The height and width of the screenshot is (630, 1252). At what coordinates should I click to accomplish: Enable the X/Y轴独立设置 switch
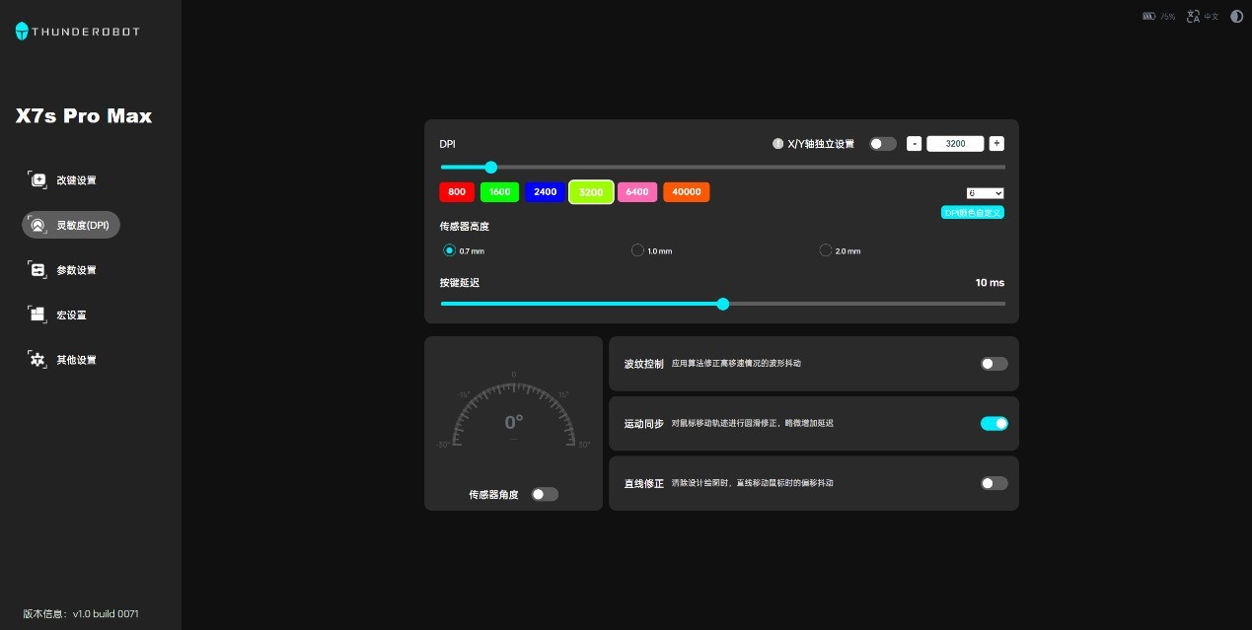coord(883,144)
